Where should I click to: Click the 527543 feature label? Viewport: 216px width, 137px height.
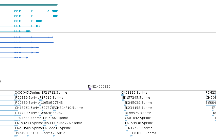coord(57,103)
